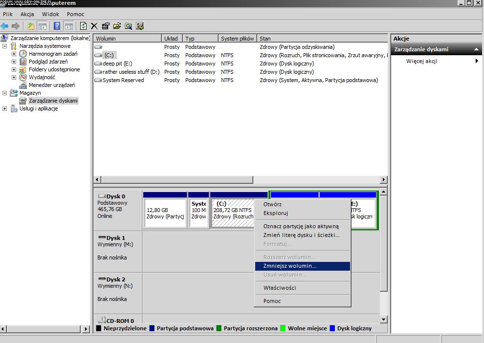
Task: Click the Properties toolbar icon
Action: click(106, 26)
